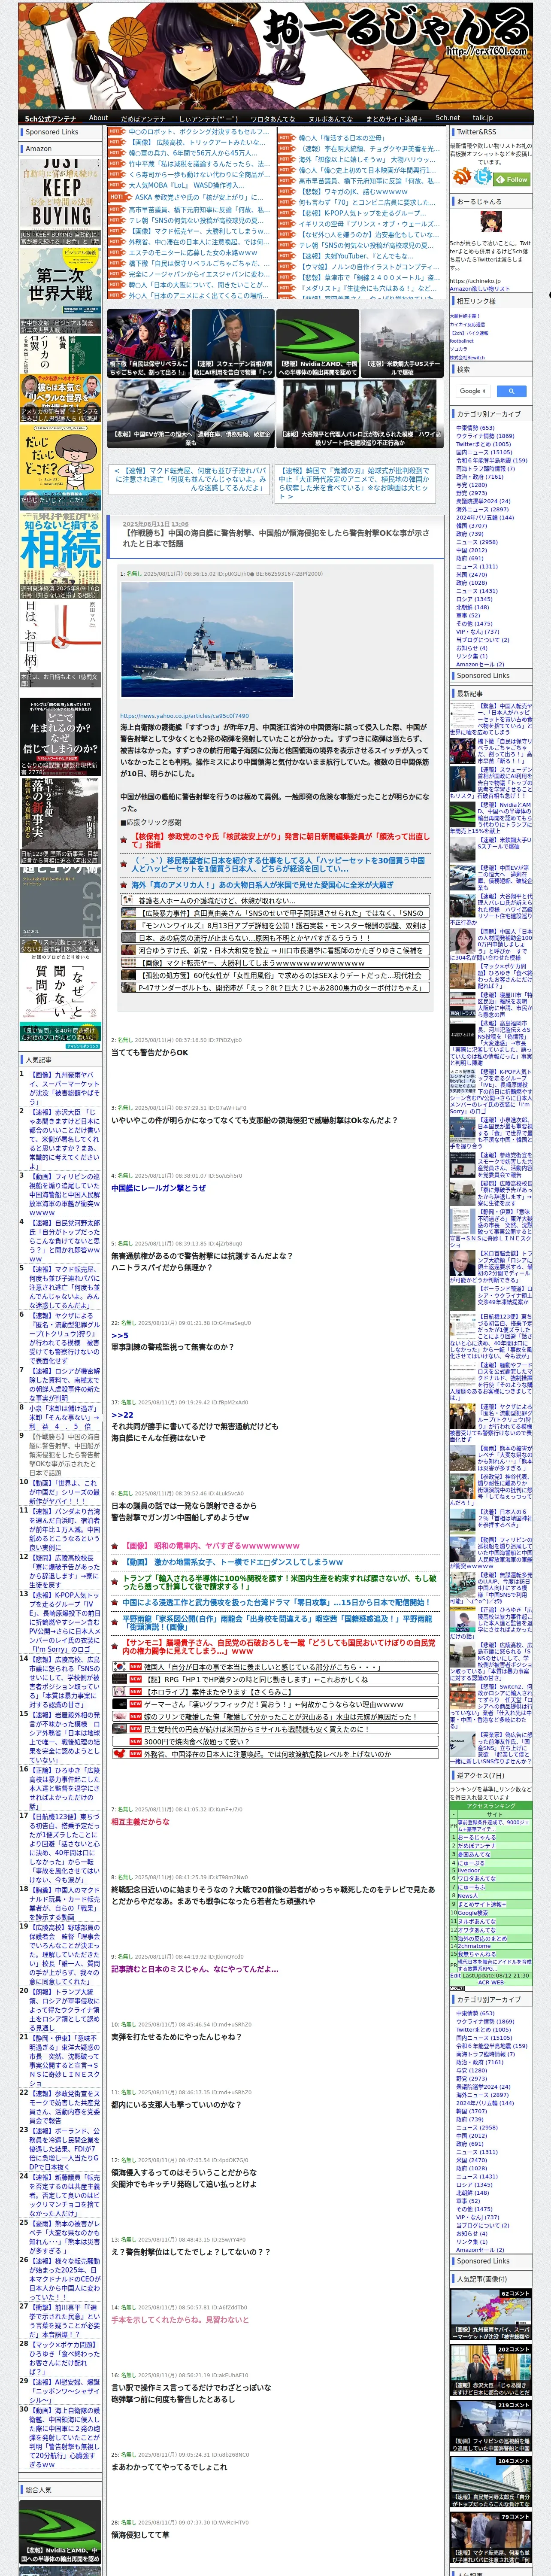Open ヌルポあんてな in the navigation bar
The image size is (551, 2576).
(x=330, y=119)
